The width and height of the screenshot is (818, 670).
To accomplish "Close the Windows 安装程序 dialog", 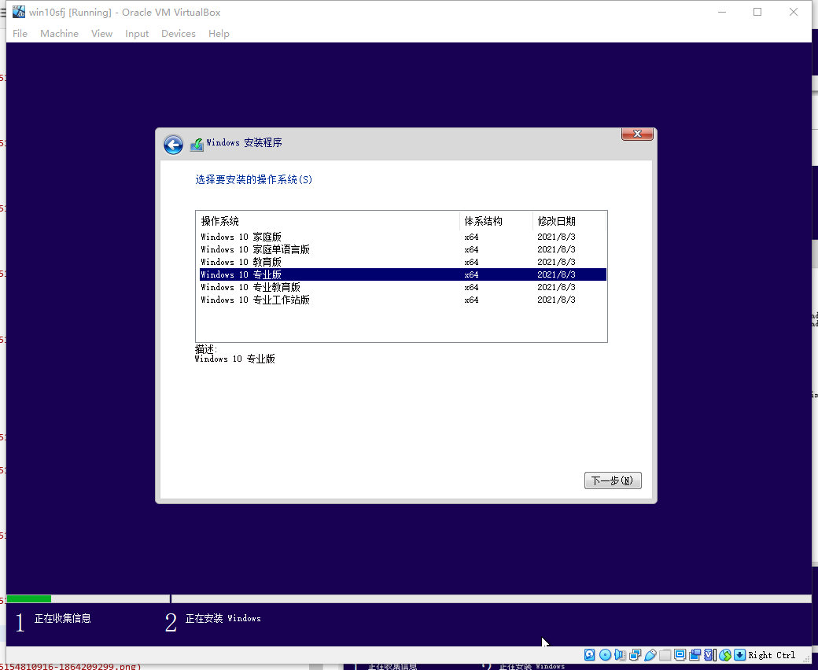I will (x=637, y=134).
